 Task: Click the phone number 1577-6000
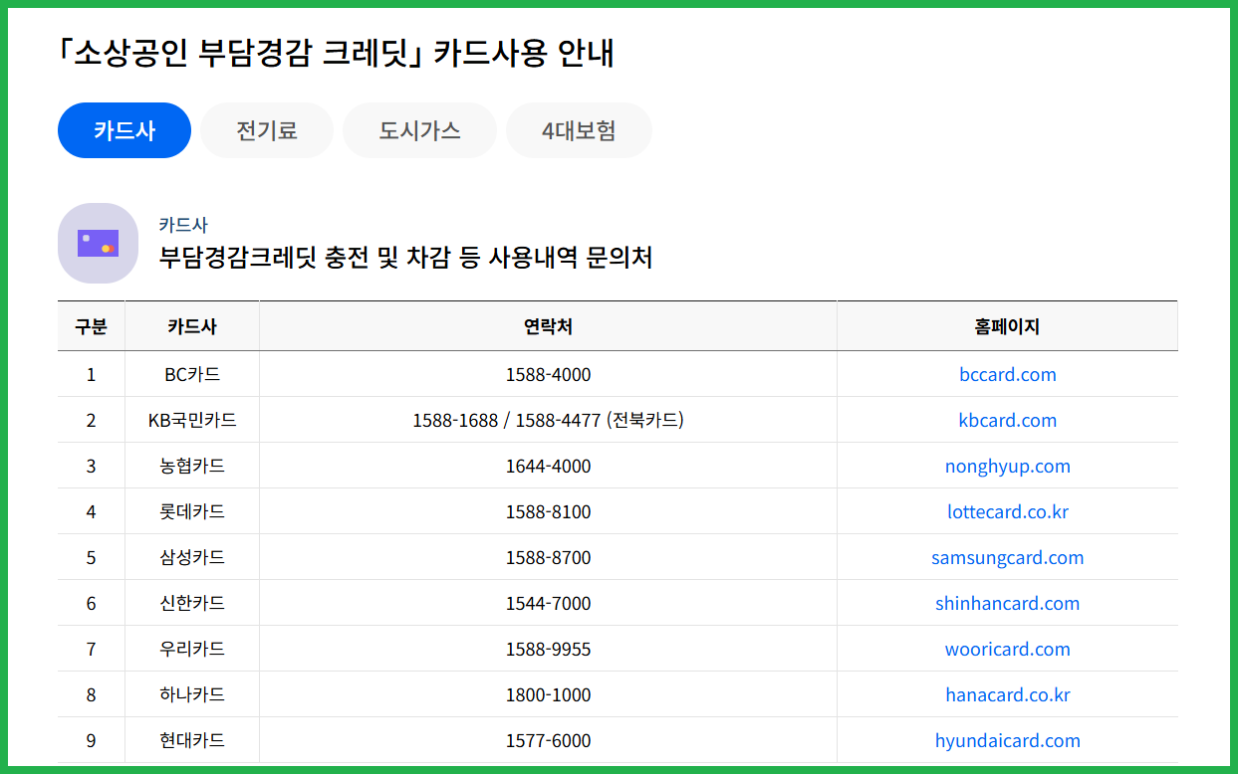click(548, 740)
